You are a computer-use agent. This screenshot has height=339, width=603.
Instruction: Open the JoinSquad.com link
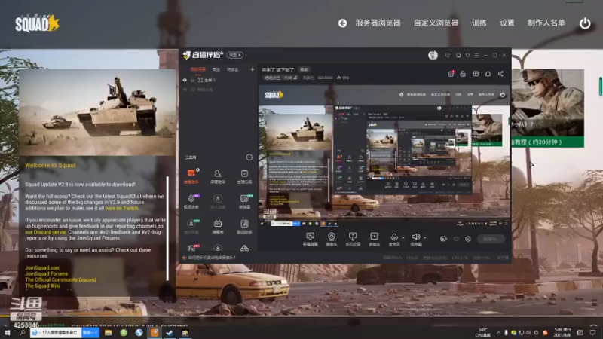coord(43,267)
